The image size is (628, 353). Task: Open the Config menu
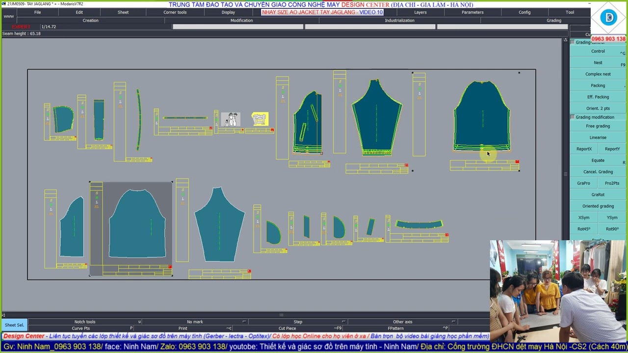[x=524, y=12]
